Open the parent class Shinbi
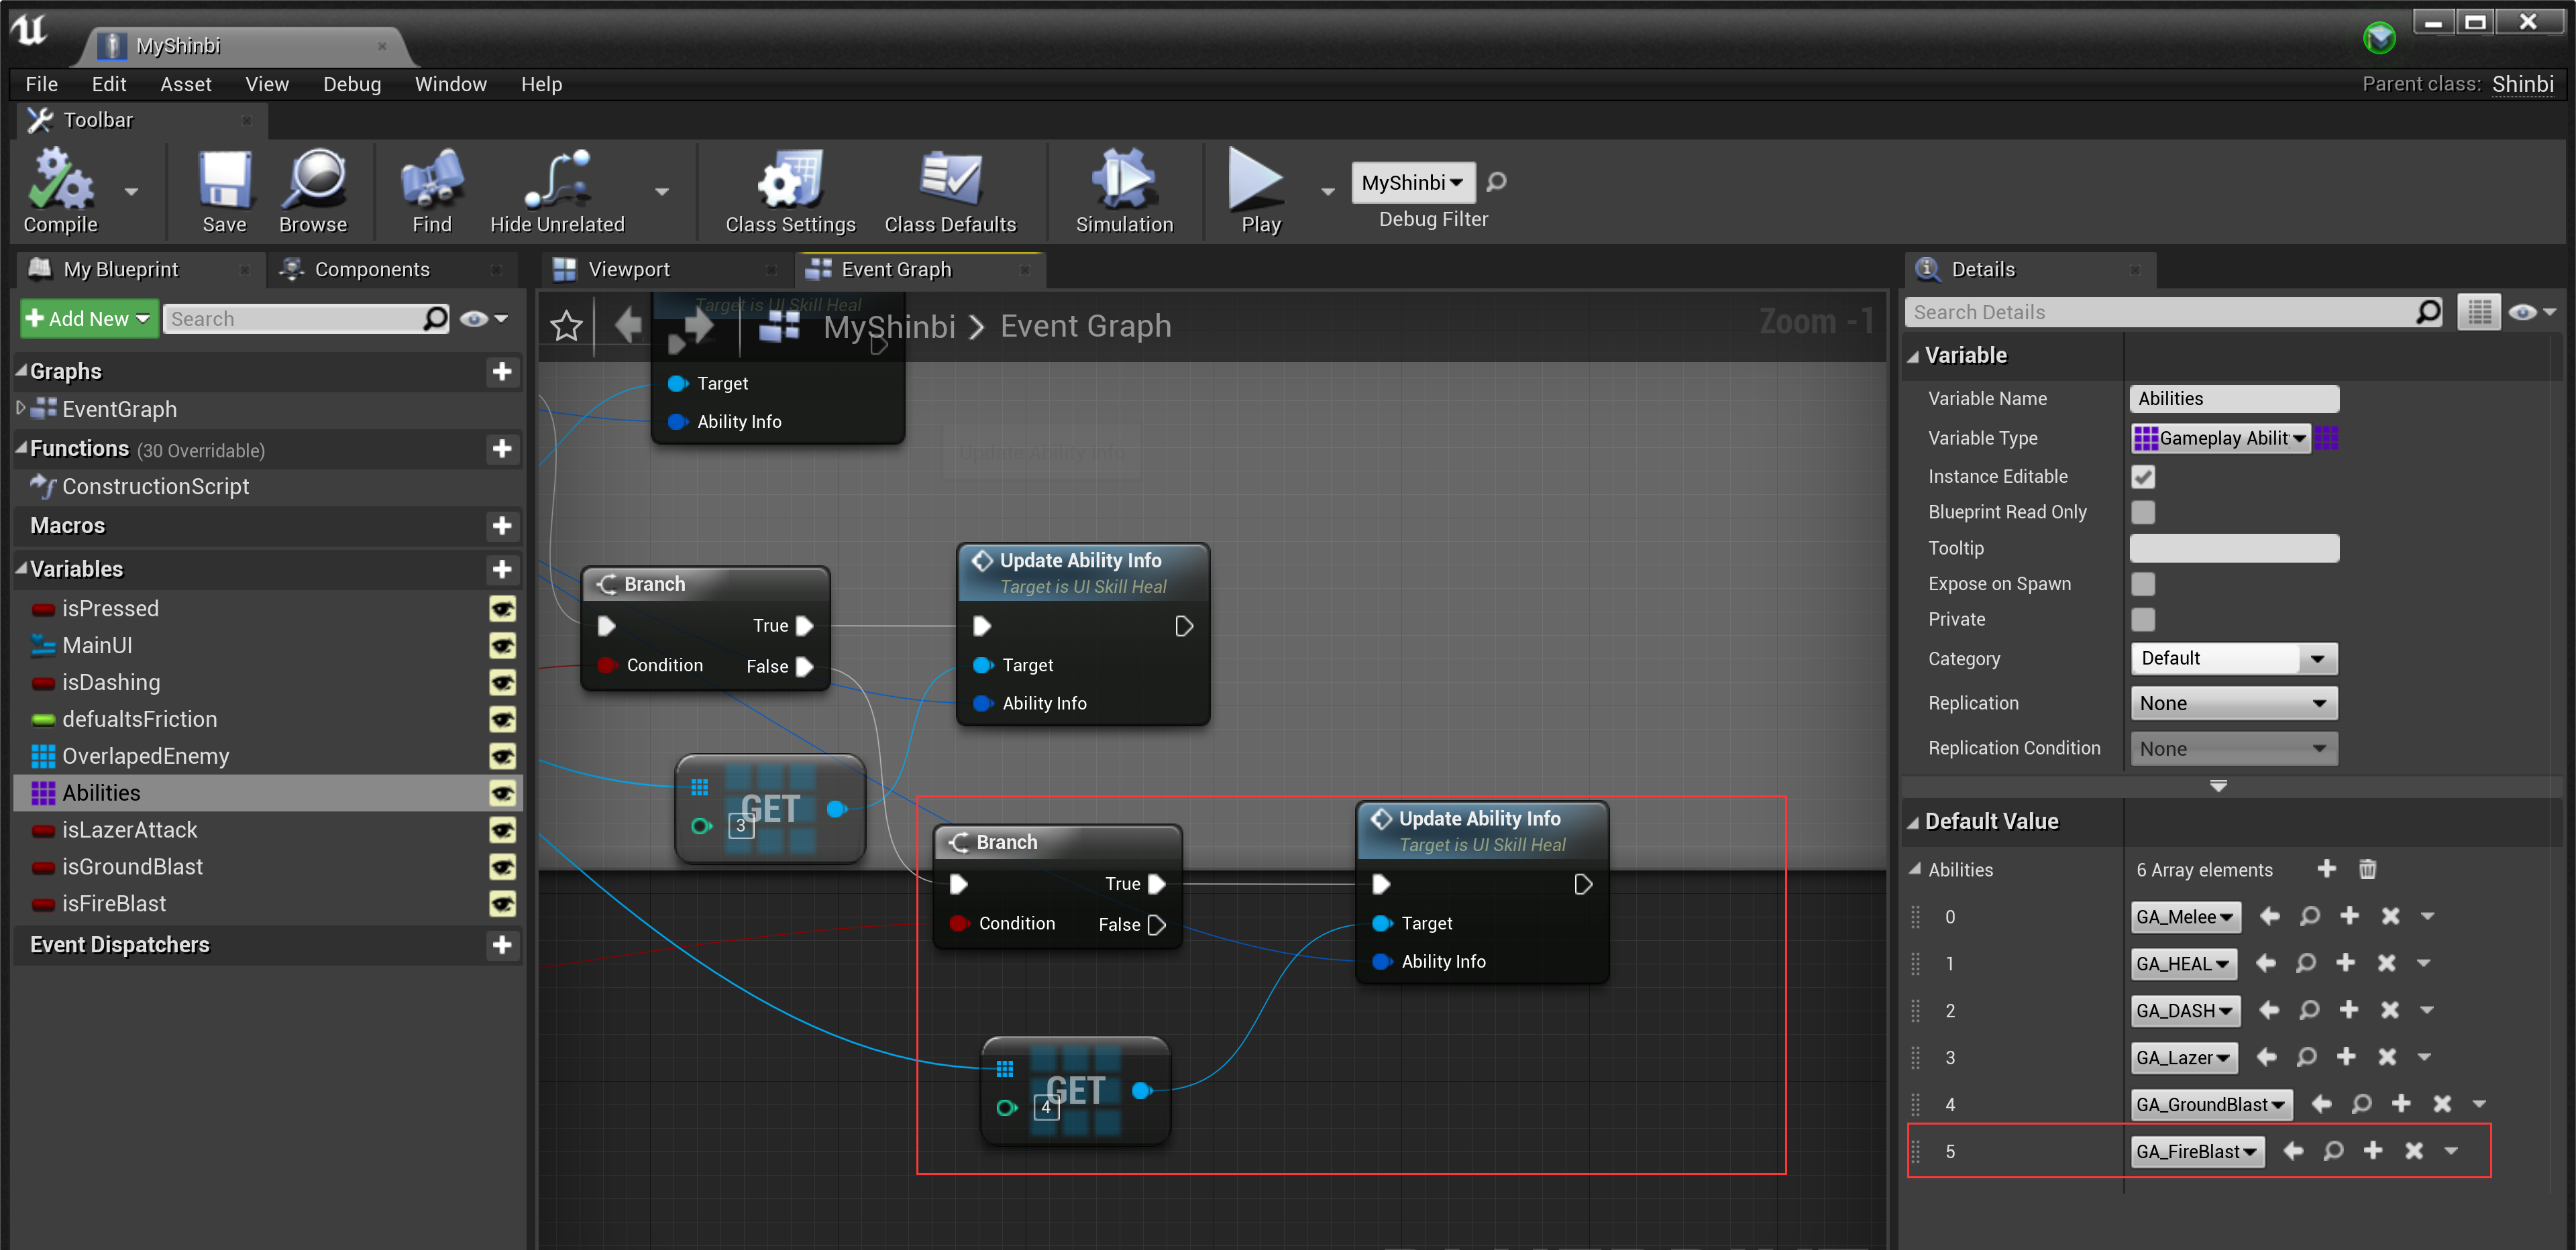The image size is (2576, 1250). pos(2524,84)
